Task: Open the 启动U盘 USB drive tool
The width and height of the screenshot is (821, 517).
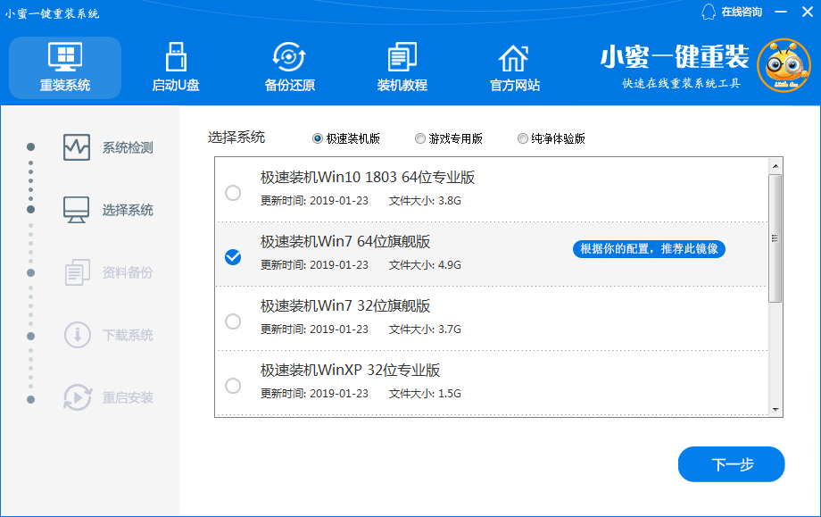Action: [x=176, y=58]
